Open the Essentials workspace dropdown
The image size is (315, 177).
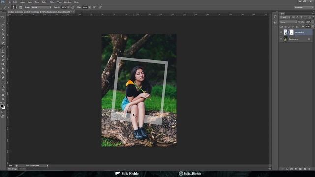pyautogui.click(x=304, y=7)
